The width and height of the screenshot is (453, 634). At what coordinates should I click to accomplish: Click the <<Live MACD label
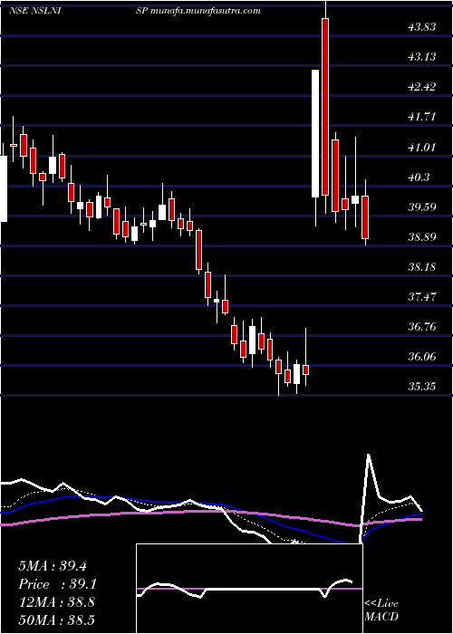381,610
